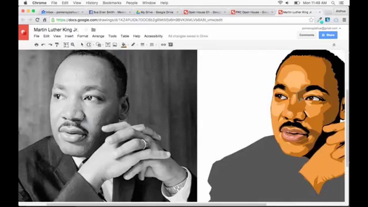Screen dimensions: 368x207
Task: Click the paint format tool
Action: [x=57, y=45]
